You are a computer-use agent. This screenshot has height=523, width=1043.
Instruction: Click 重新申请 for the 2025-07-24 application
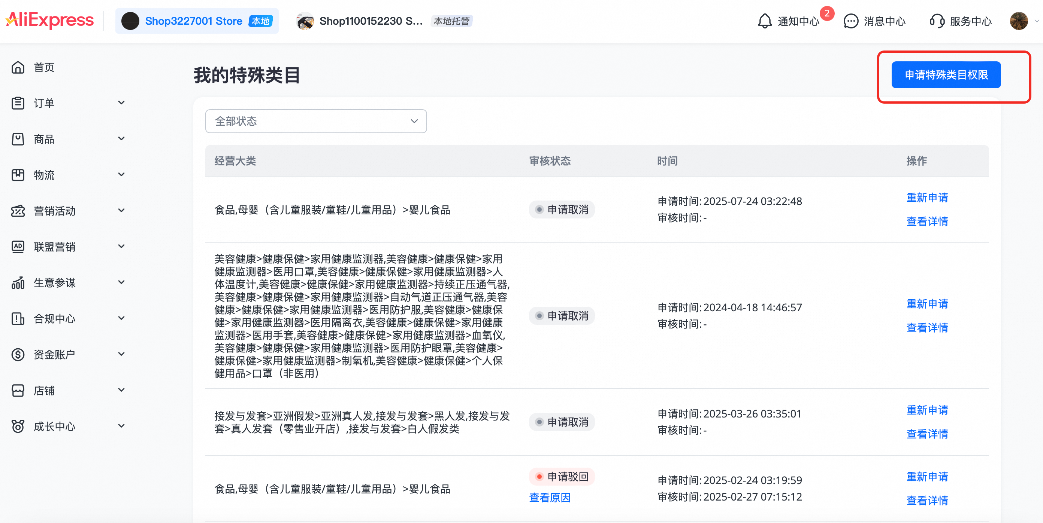pyautogui.click(x=927, y=198)
